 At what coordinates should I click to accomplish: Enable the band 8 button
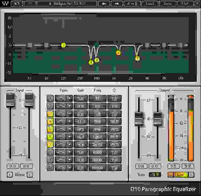[50, 152]
